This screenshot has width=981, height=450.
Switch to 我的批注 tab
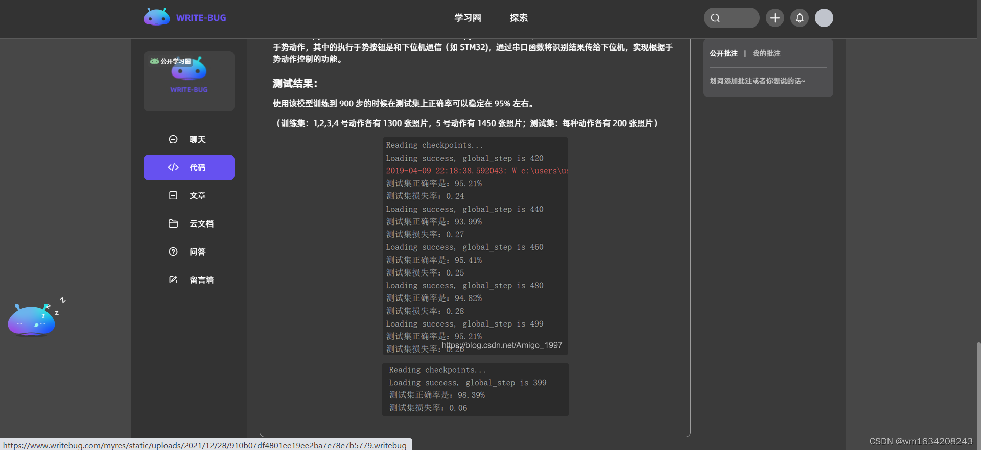766,53
